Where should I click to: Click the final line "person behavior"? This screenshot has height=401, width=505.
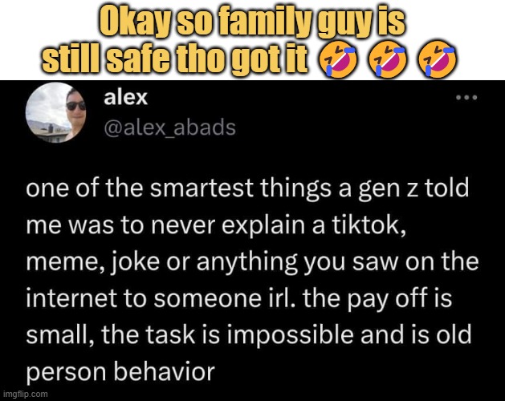[x=120, y=372]
